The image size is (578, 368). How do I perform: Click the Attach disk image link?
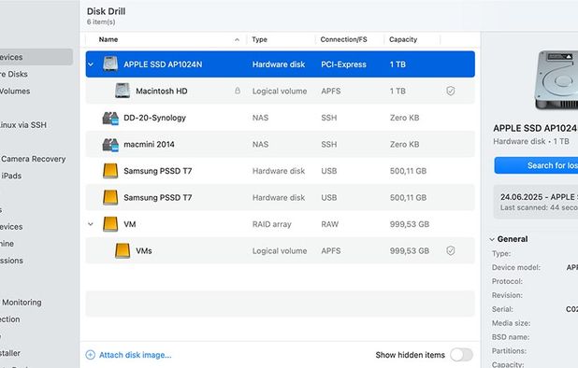click(135, 355)
